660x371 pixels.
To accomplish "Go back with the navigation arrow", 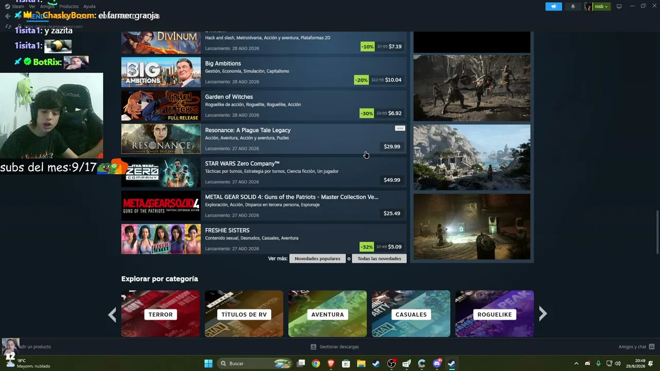I will pyautogui.click(x=8, y=16).
